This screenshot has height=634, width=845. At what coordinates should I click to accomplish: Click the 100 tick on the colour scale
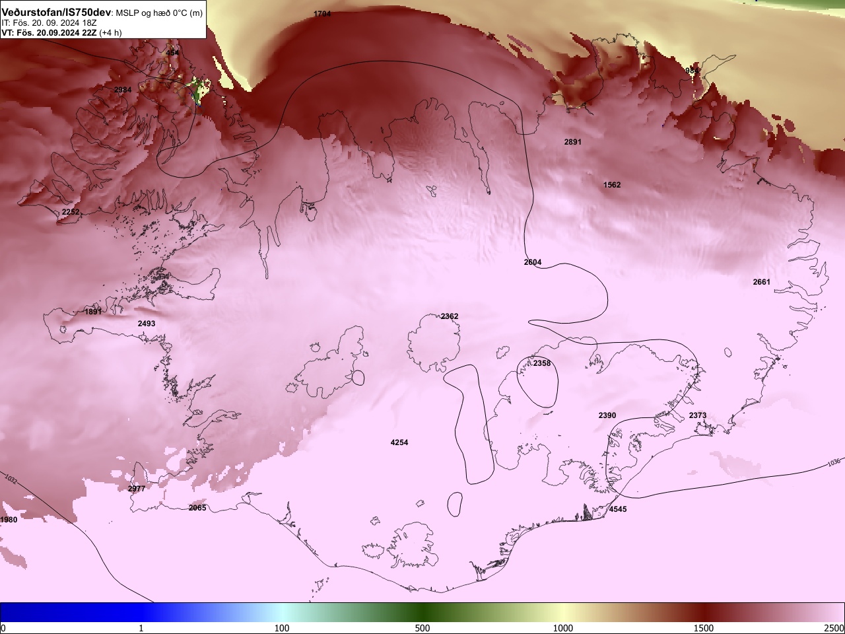[x=282, y=628]
